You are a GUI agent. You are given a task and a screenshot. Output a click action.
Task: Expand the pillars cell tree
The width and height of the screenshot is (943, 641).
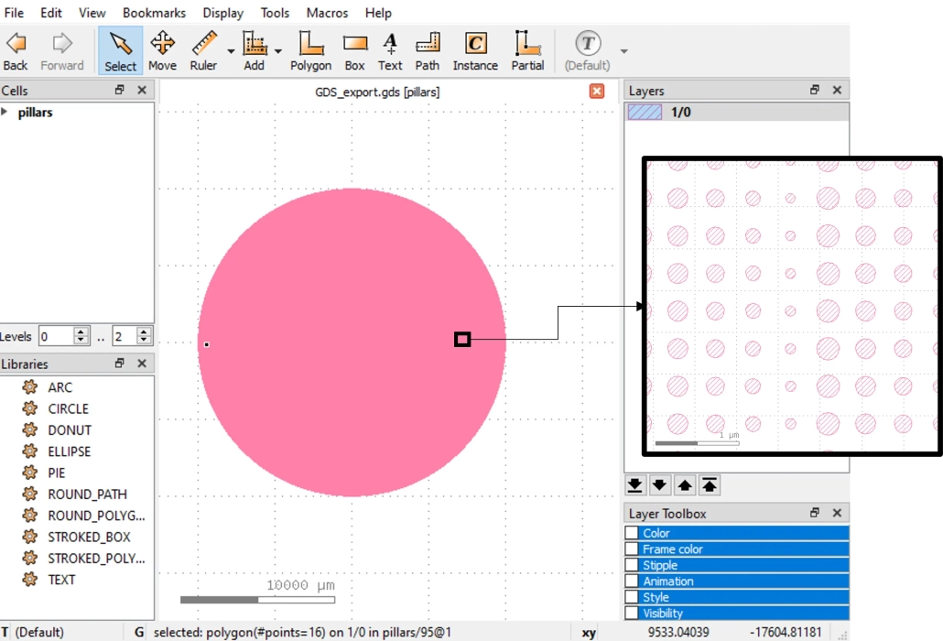(5, 112)
